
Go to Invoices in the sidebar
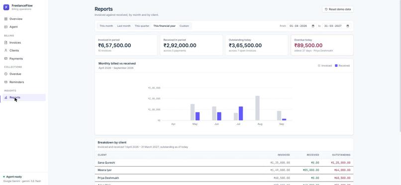(24, 43)
